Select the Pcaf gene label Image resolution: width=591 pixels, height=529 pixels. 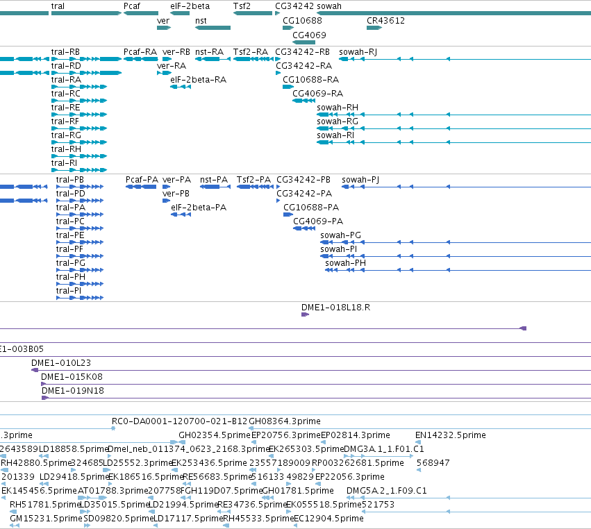pyautogui.click(x=131, y=6)
